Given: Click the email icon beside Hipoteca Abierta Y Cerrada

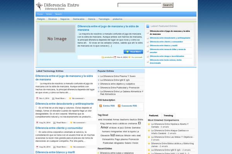Looking at the screenshot, I should (149, 124).
